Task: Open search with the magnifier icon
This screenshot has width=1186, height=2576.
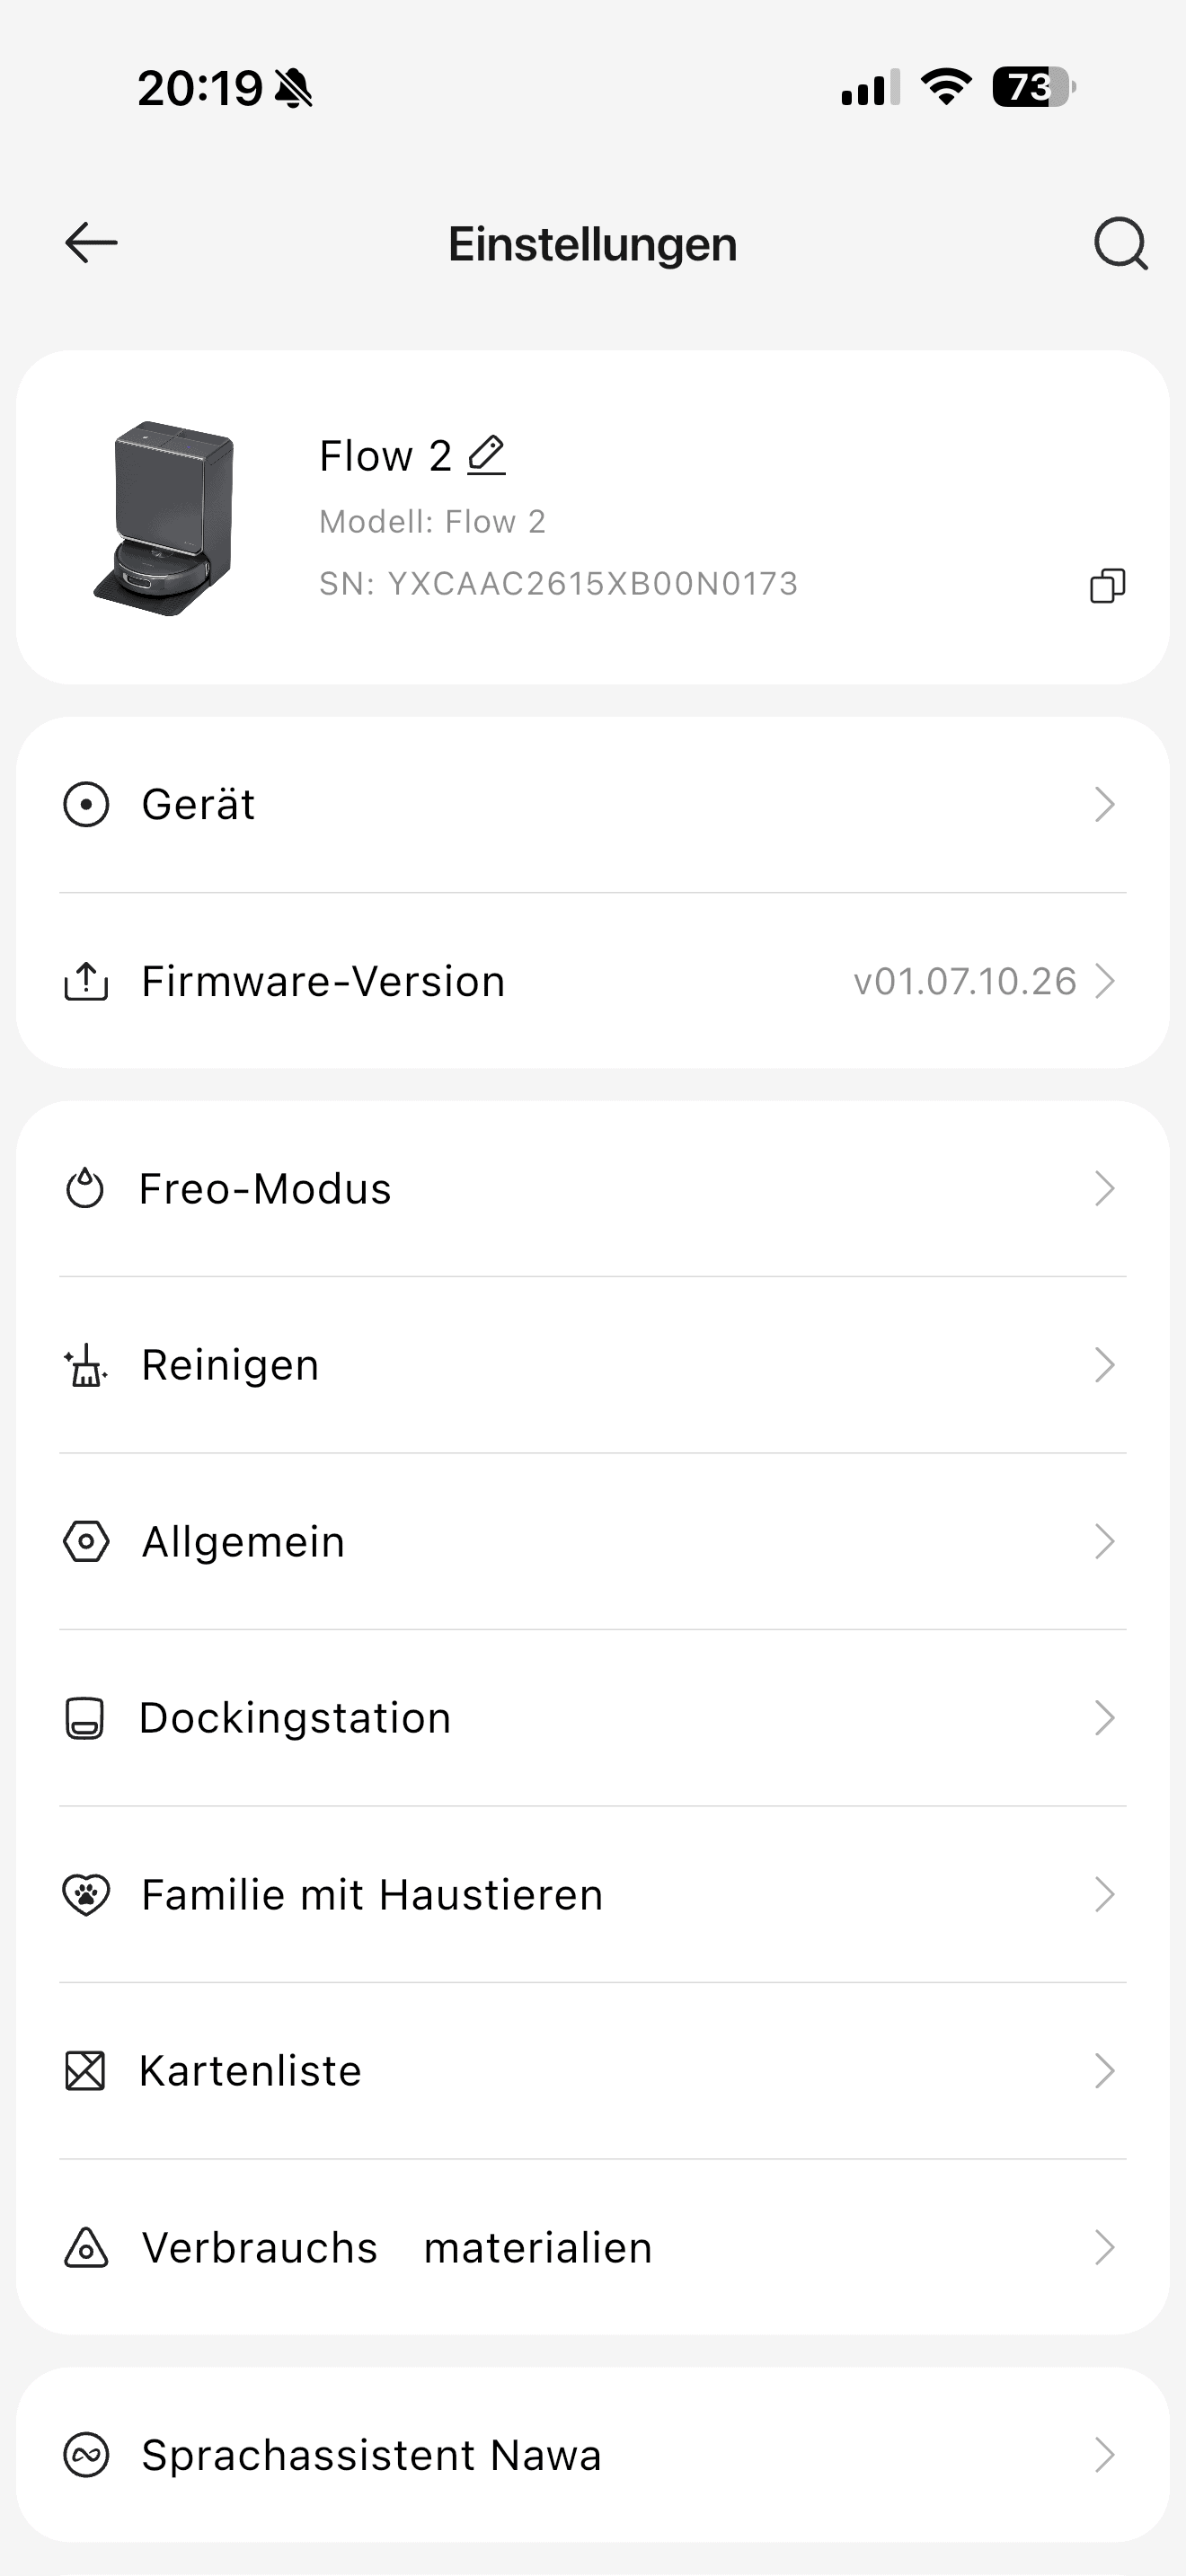Action: click(x=1120, y=243)
